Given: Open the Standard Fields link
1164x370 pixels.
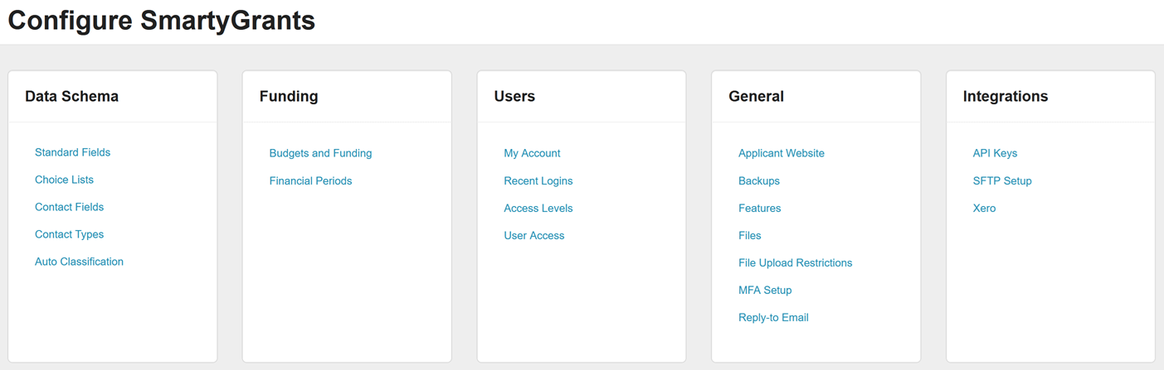Looking at the screenshot, I should tap(72, 152).
